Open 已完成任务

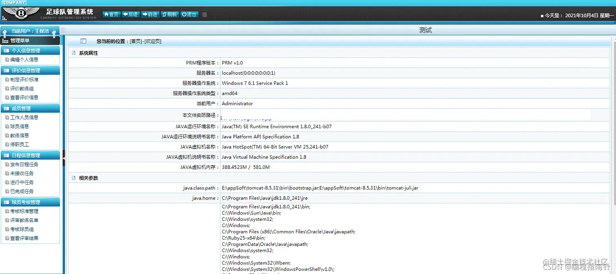pyautogui.click(x=22, y=191)
